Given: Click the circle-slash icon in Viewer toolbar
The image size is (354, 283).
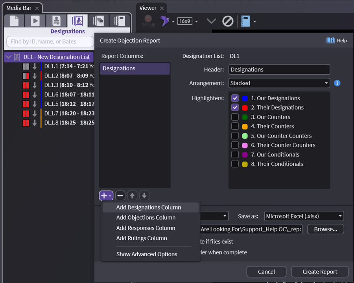Looking at the screenshot, I should 228,21.
